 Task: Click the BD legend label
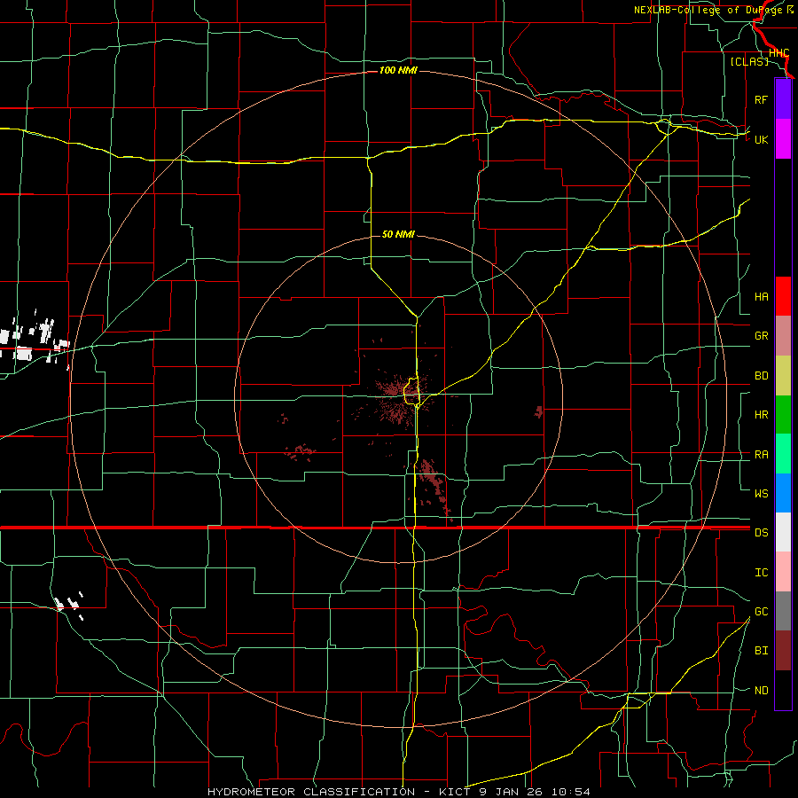[x=761, y=376]
